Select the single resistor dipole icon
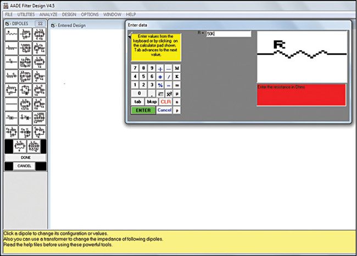Screen dimensions: 357x256 (x=12, y=34)
